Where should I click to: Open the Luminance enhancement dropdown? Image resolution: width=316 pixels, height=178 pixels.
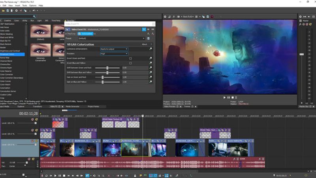coord(114,49)
